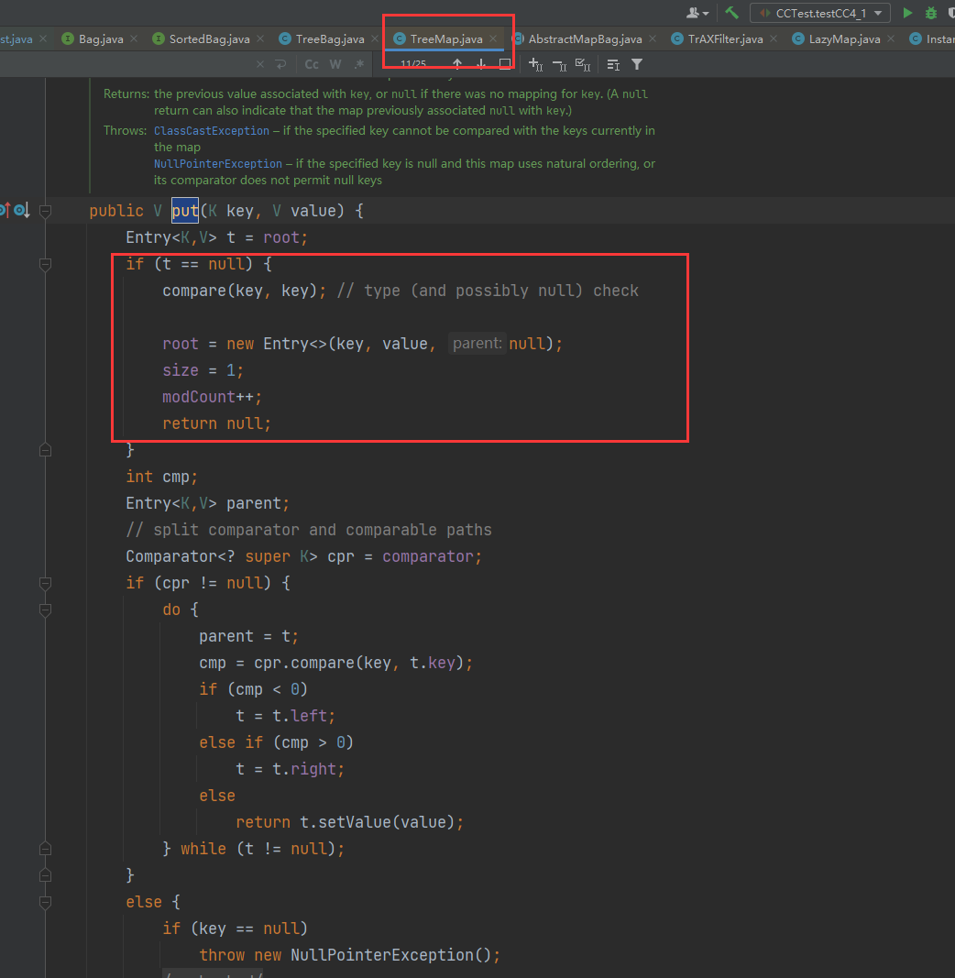
Task: Add selection for next occurrence
Action: coord(536,64)
